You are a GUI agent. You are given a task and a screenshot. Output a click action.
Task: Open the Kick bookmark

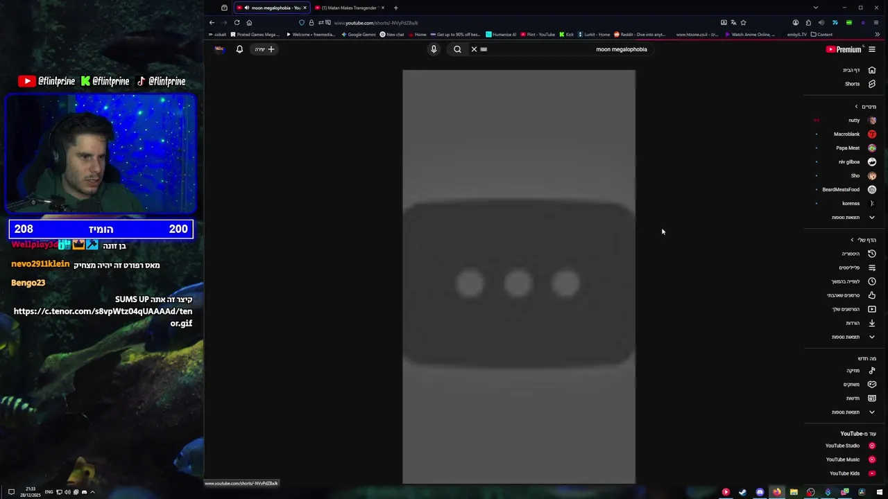567,34
